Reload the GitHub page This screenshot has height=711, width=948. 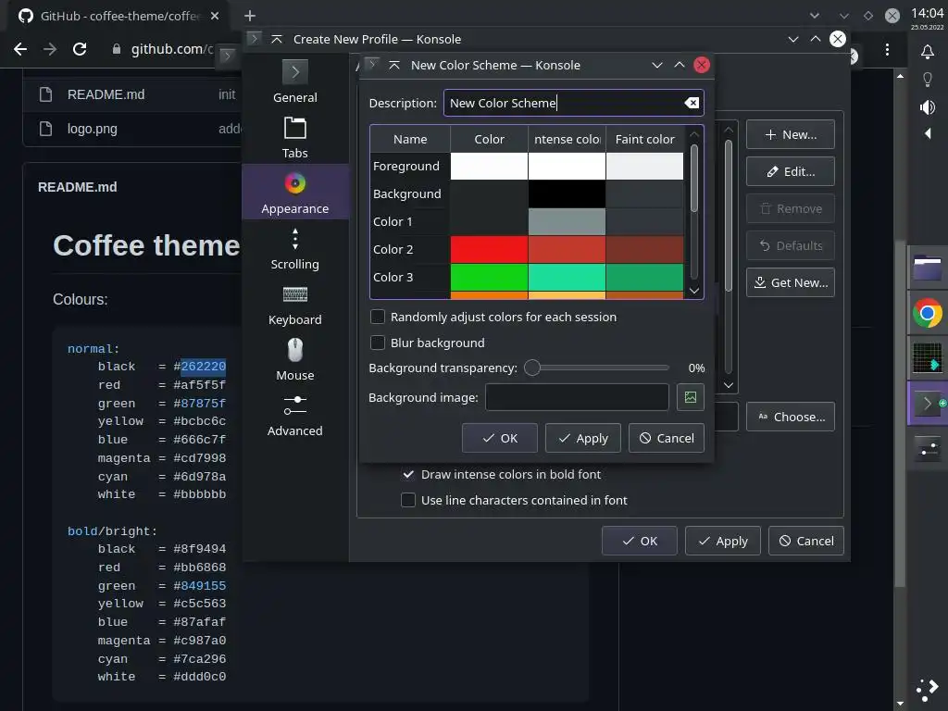[x=80, y=49]
